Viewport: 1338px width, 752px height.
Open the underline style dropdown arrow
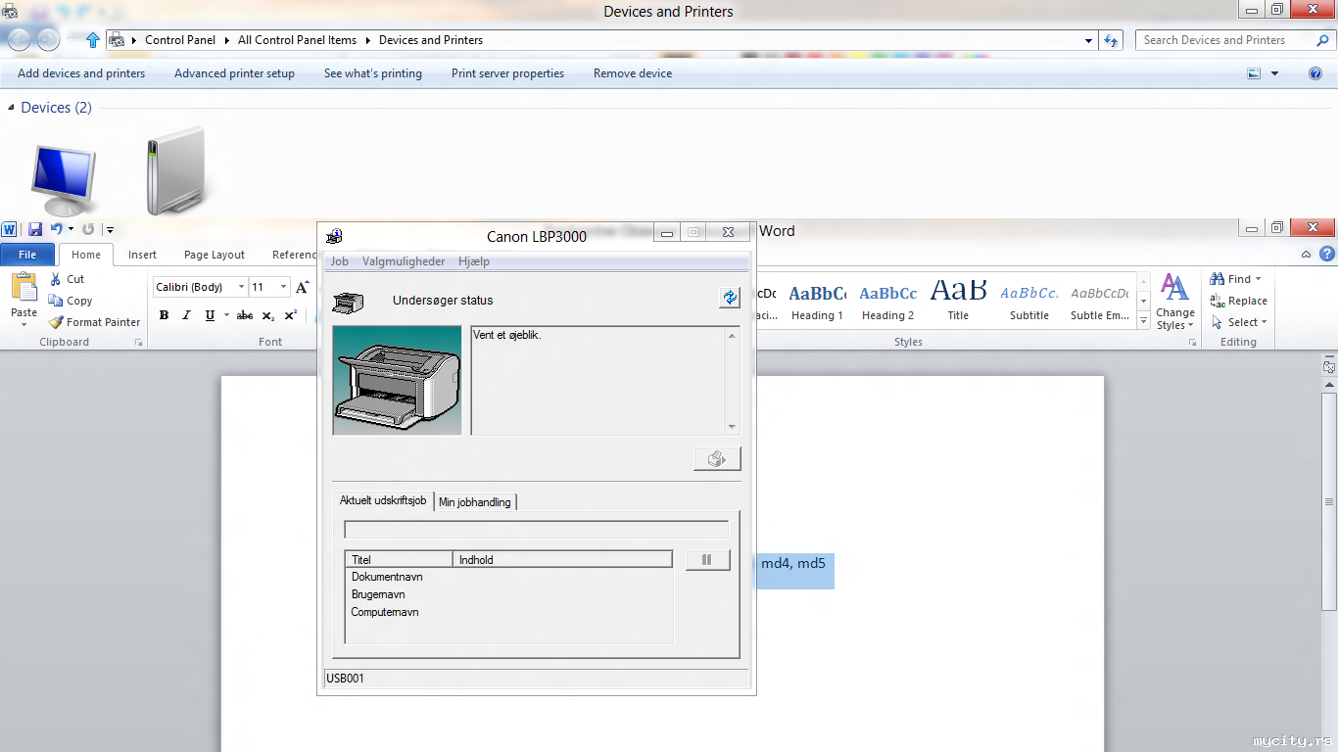pos(225,315)
